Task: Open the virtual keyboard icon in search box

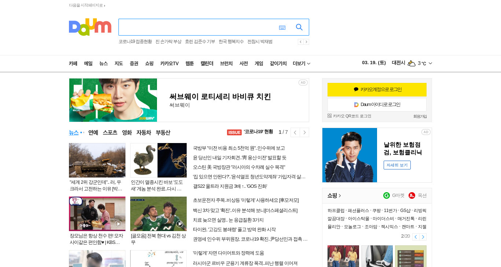Action: pos(282,28)
